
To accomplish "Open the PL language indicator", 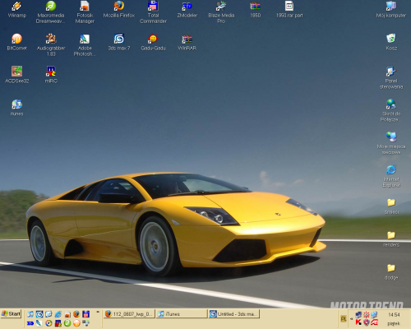I will click(344, 319).
